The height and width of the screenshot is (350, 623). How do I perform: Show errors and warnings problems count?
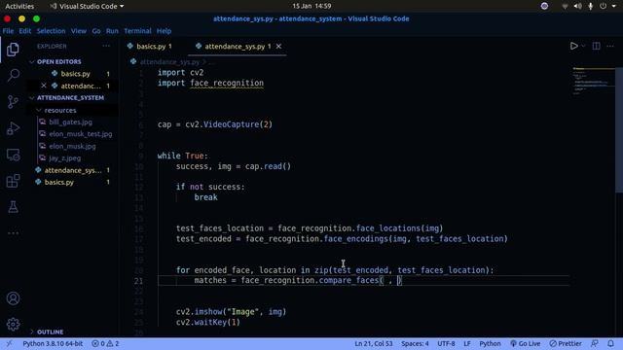coord(105,343)
